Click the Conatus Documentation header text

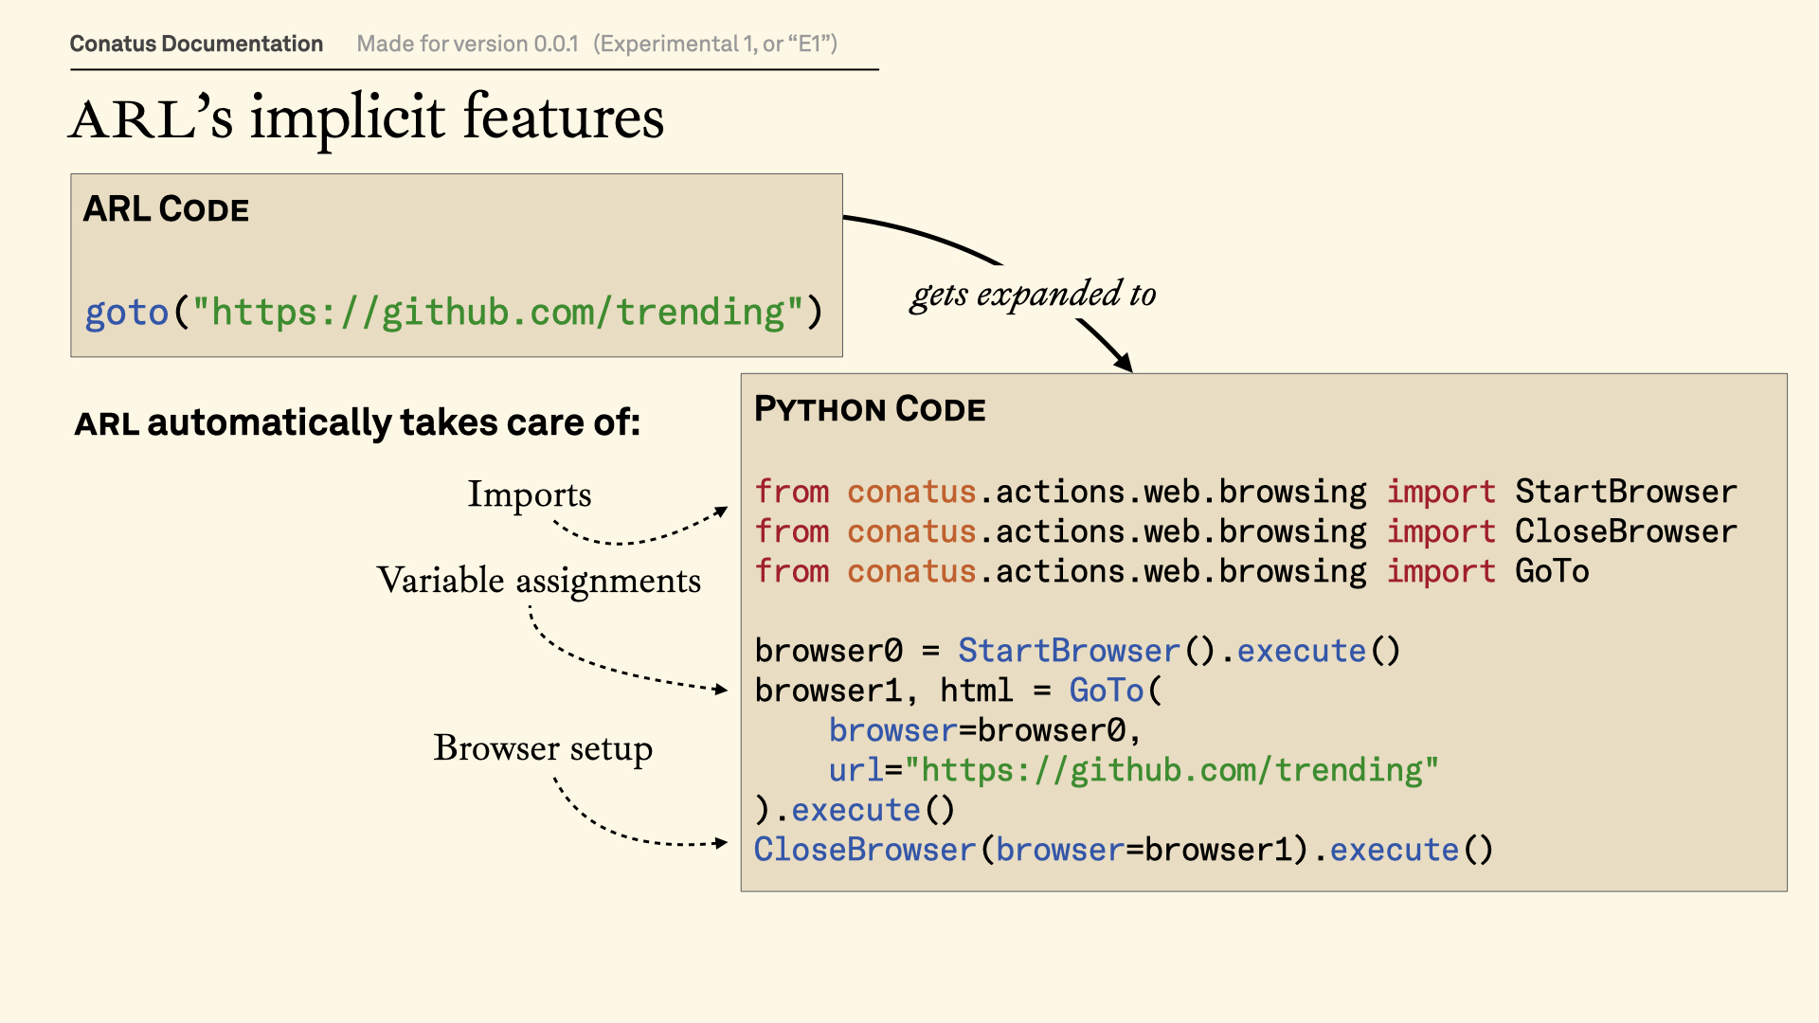pos(196,44)
